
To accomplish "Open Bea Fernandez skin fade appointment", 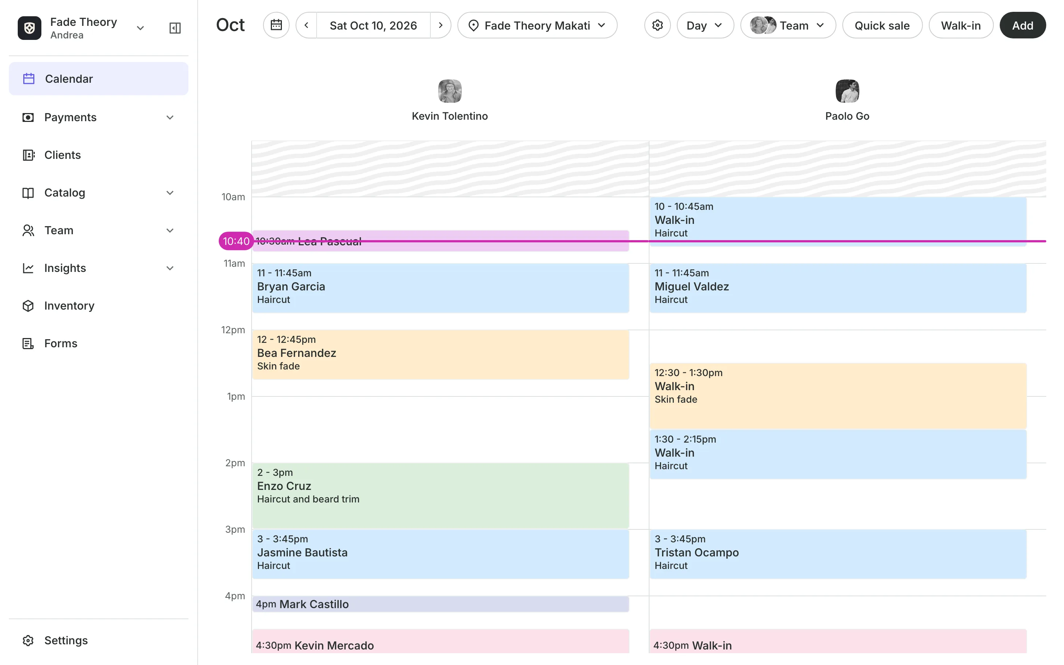I will [440, 355].
